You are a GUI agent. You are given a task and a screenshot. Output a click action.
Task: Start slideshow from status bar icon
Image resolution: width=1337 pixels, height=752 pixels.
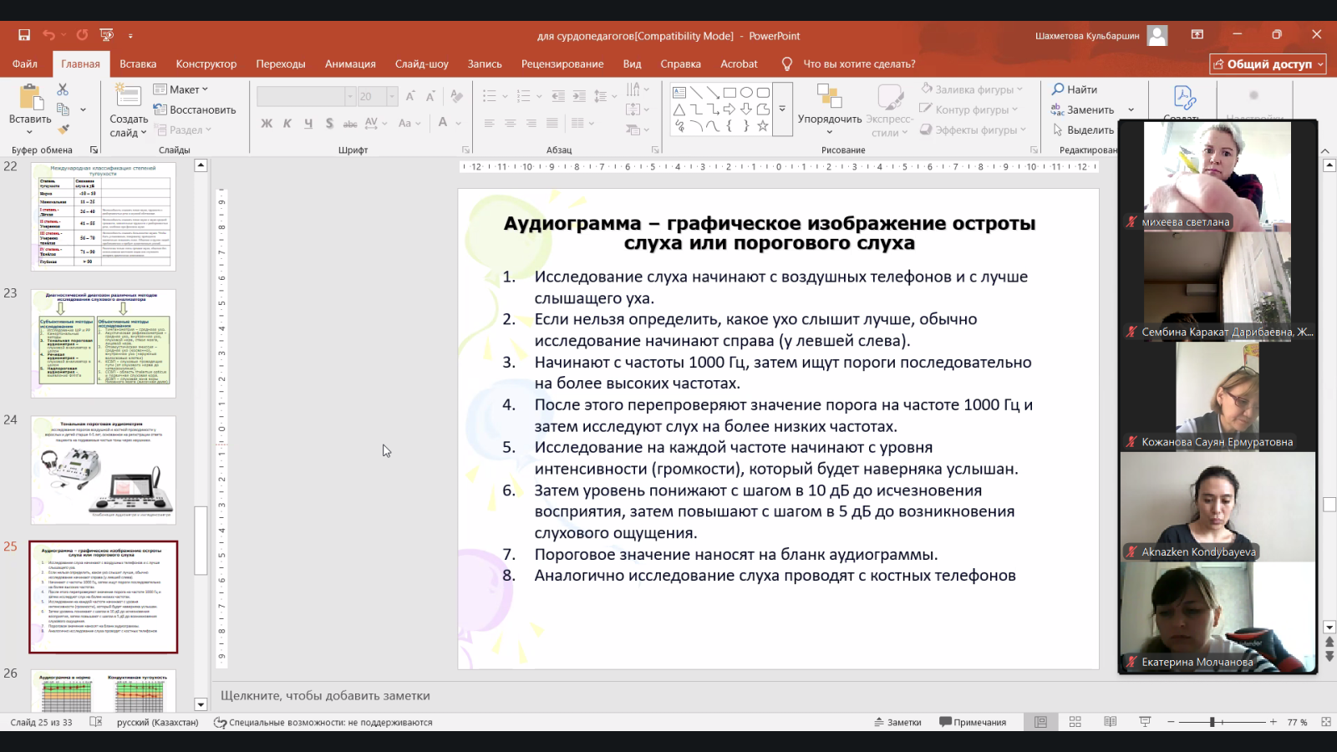point(1145,722)
